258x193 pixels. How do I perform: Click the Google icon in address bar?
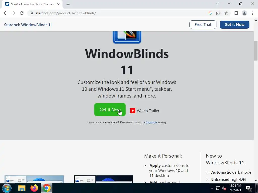click(x=210, y=13)
